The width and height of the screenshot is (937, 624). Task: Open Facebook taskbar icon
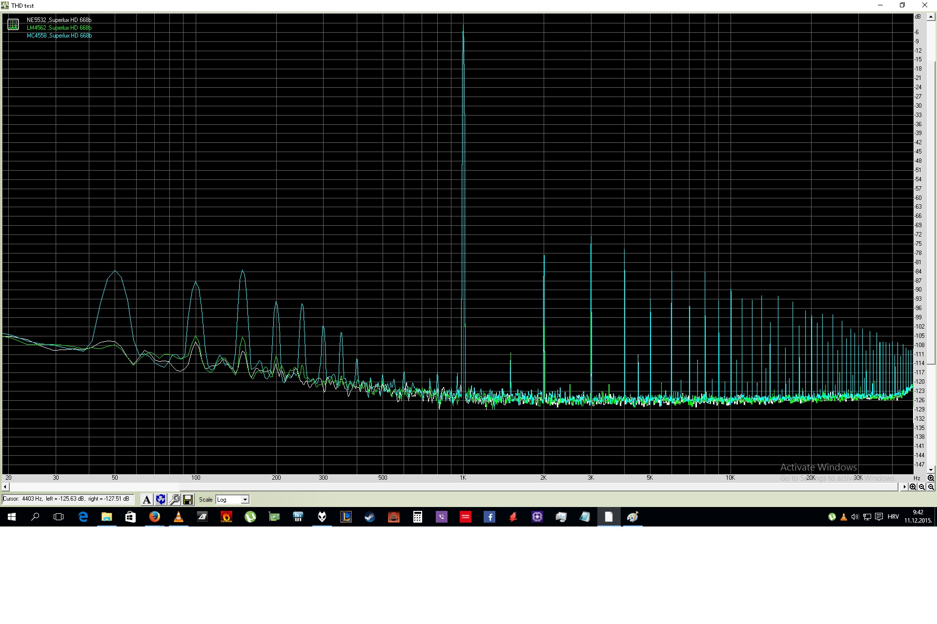[x=489, y=517]
